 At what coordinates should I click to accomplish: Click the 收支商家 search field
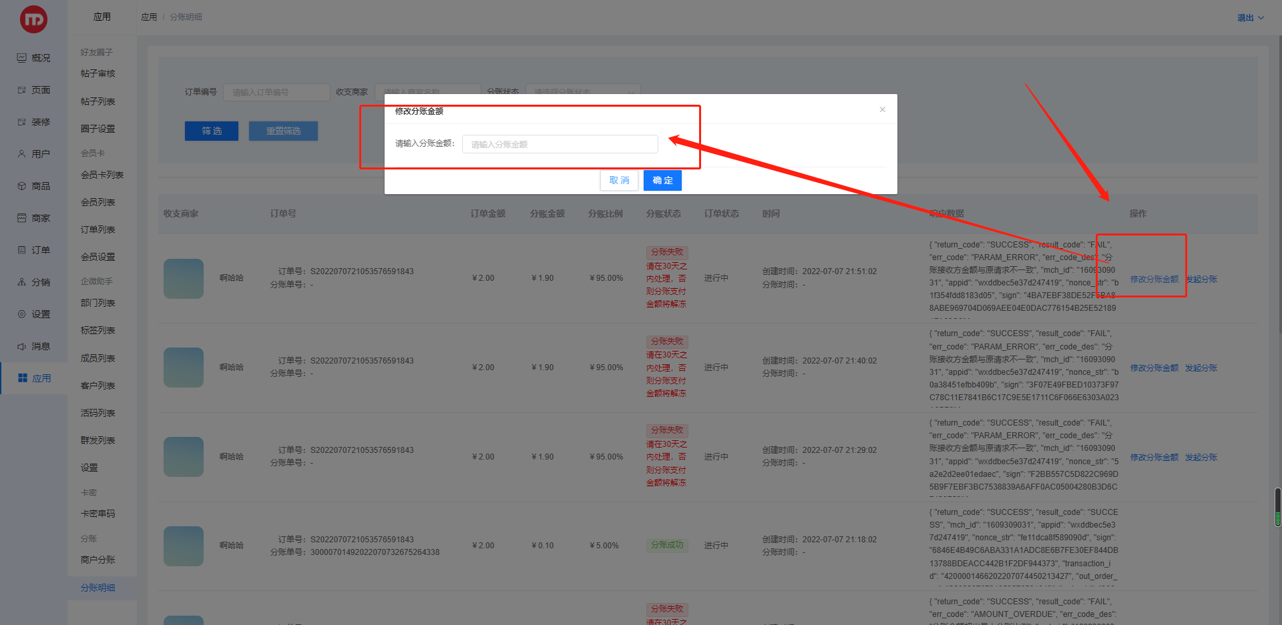pos(428,92)
